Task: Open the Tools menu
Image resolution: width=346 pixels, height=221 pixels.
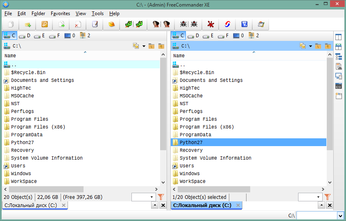Action: point(97,14)
